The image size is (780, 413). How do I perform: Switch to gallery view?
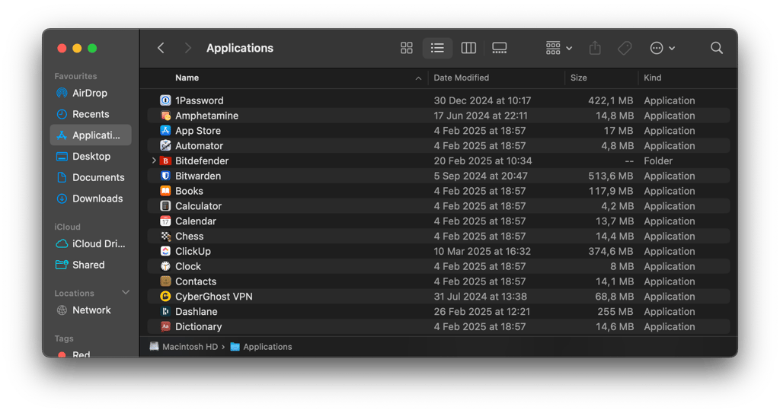(500, 48)
